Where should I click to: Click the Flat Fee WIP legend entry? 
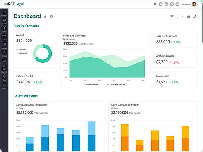[22, 53]
